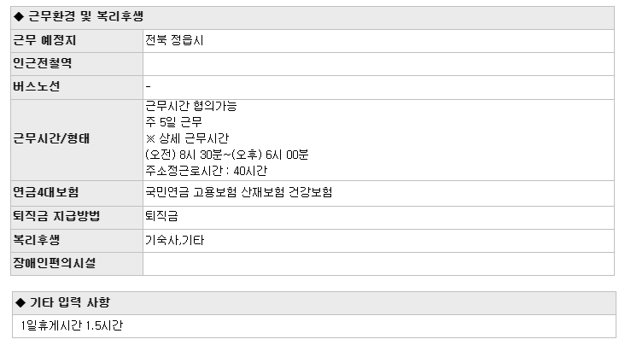
Task: Click the 기숙사,기타 welfare text
Action: tap(174, 241)
